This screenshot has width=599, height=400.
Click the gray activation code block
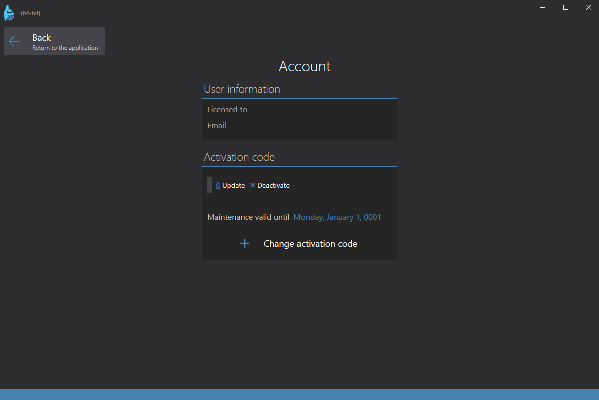pos(210,185)
